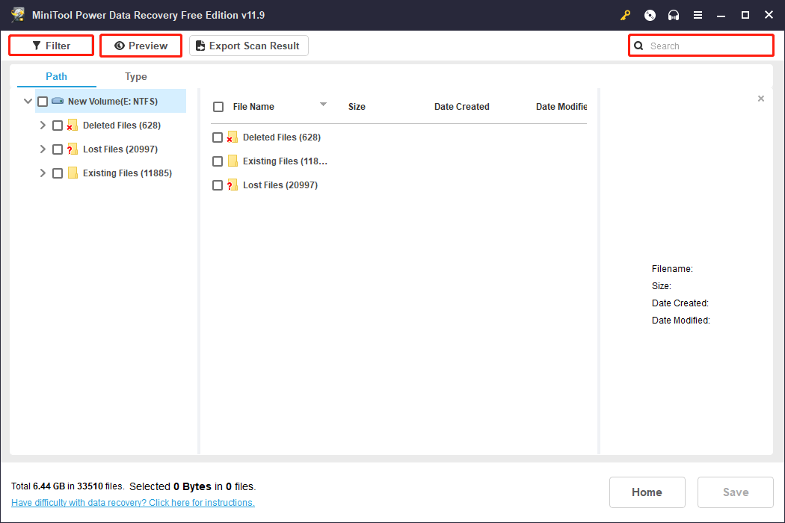Collapse the New Volume(E: NTFS) node

coord(28,101)
